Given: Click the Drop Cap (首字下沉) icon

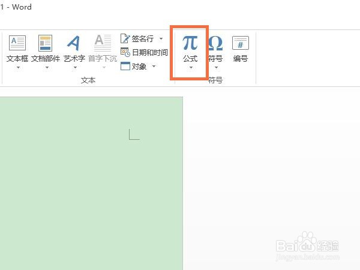Looking at the screenshot, I should point(103,43).
